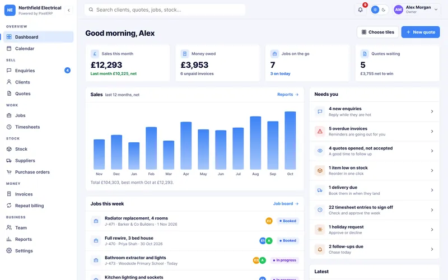Click In progress status on Bathroom extractor
The image size is (448, 280).
(284, 260)
